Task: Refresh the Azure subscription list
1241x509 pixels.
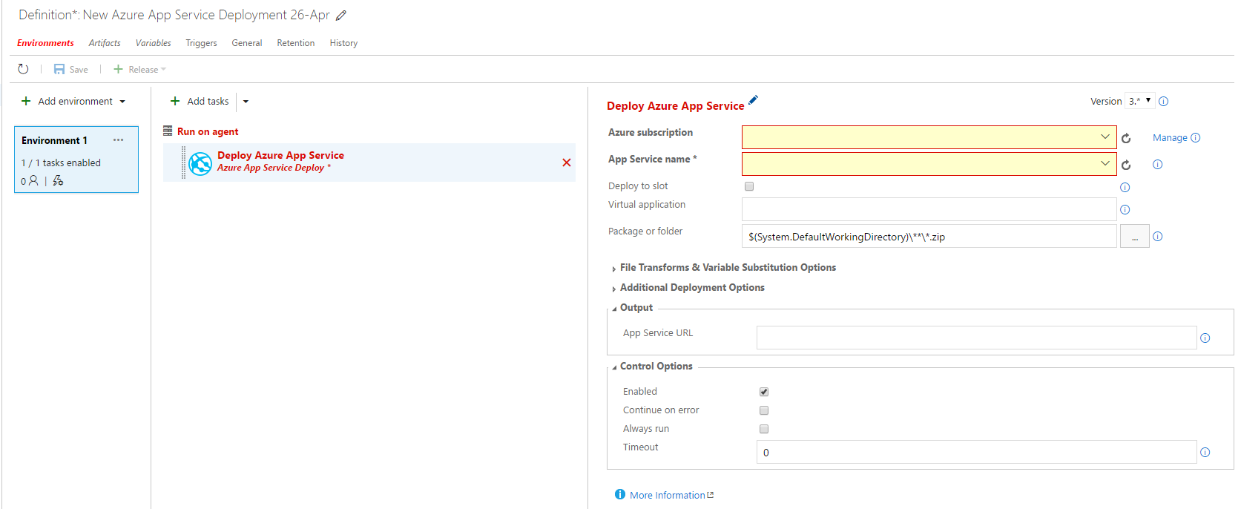Action: [x=1126, y=138]
